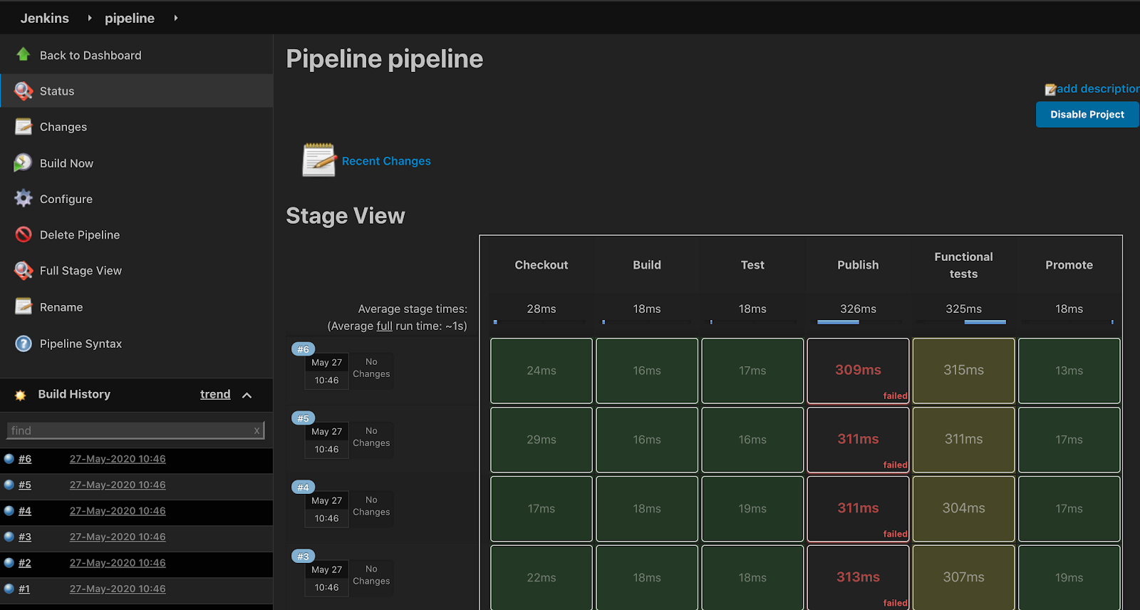This screenshot has height=610, width=1140.
Task: Click the Publish stage column header
Action: (x=858, y=264)
